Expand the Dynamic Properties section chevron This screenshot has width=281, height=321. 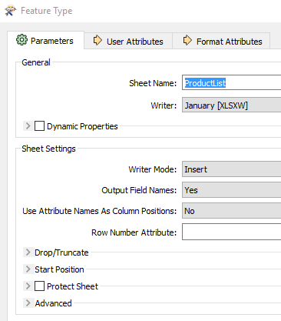pyautogui.click(x=28, y=126)
